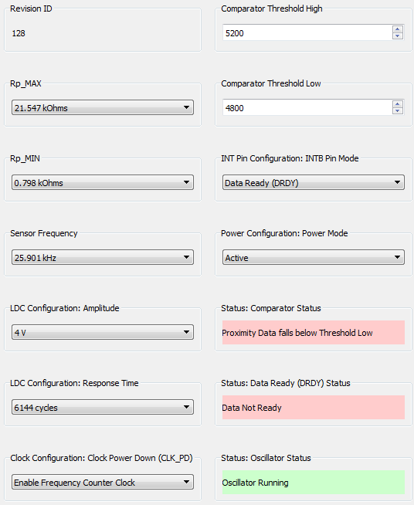Click the Comparator Threshold Low value field

coord(307,107)
